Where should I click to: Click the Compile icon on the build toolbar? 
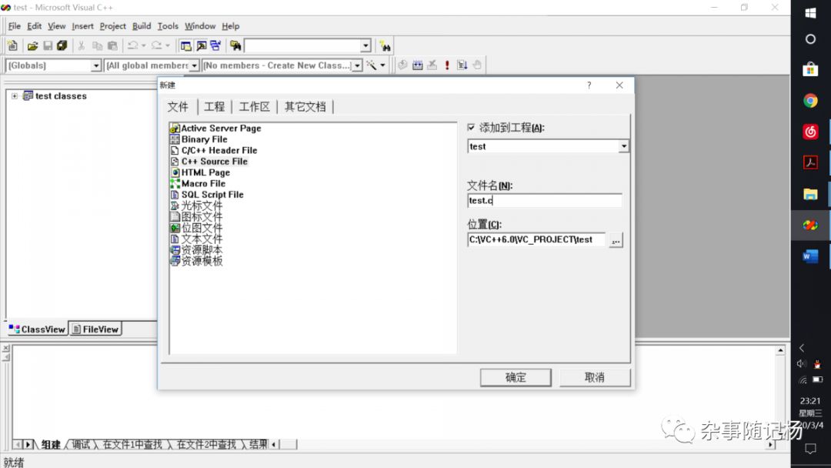click(403, 65)
